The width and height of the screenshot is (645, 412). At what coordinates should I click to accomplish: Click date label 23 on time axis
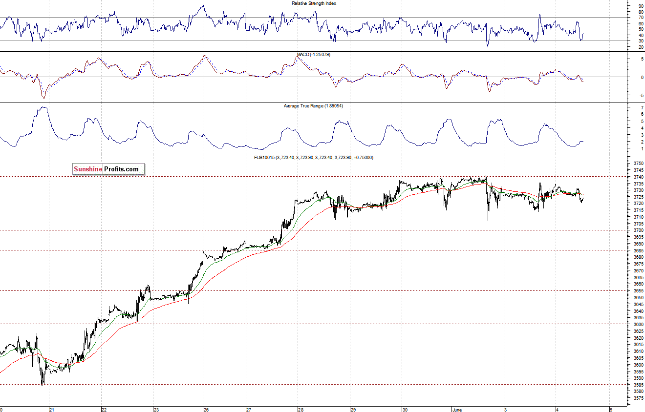(x=156, y=410)
